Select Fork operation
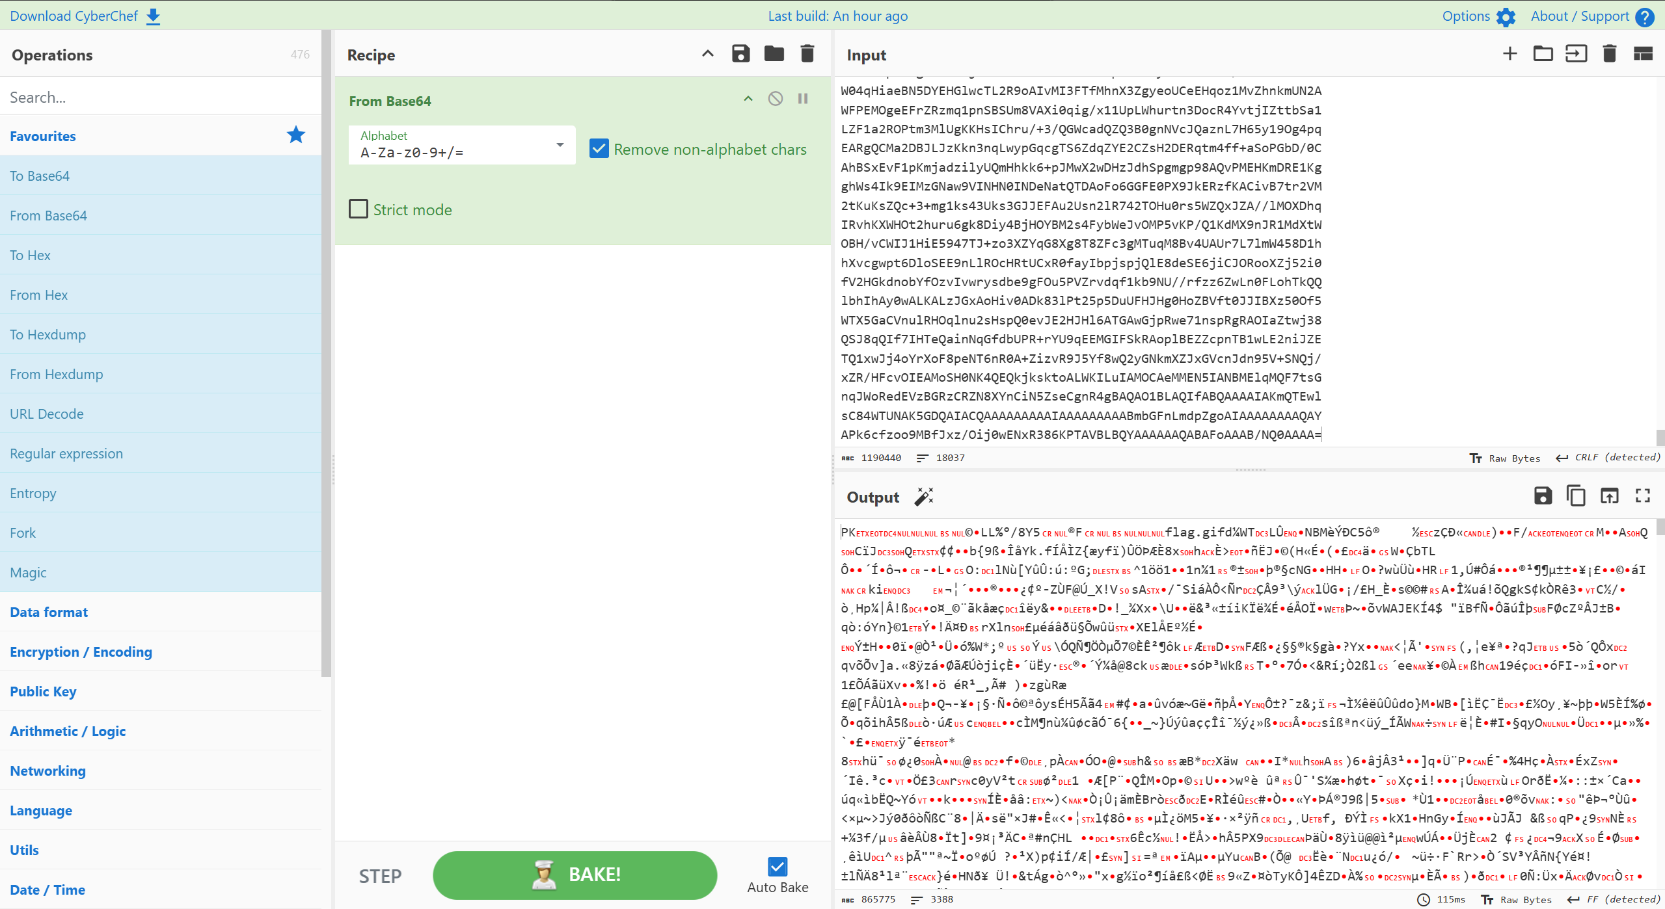The image size is (1665, 909). tap(161, 533)
